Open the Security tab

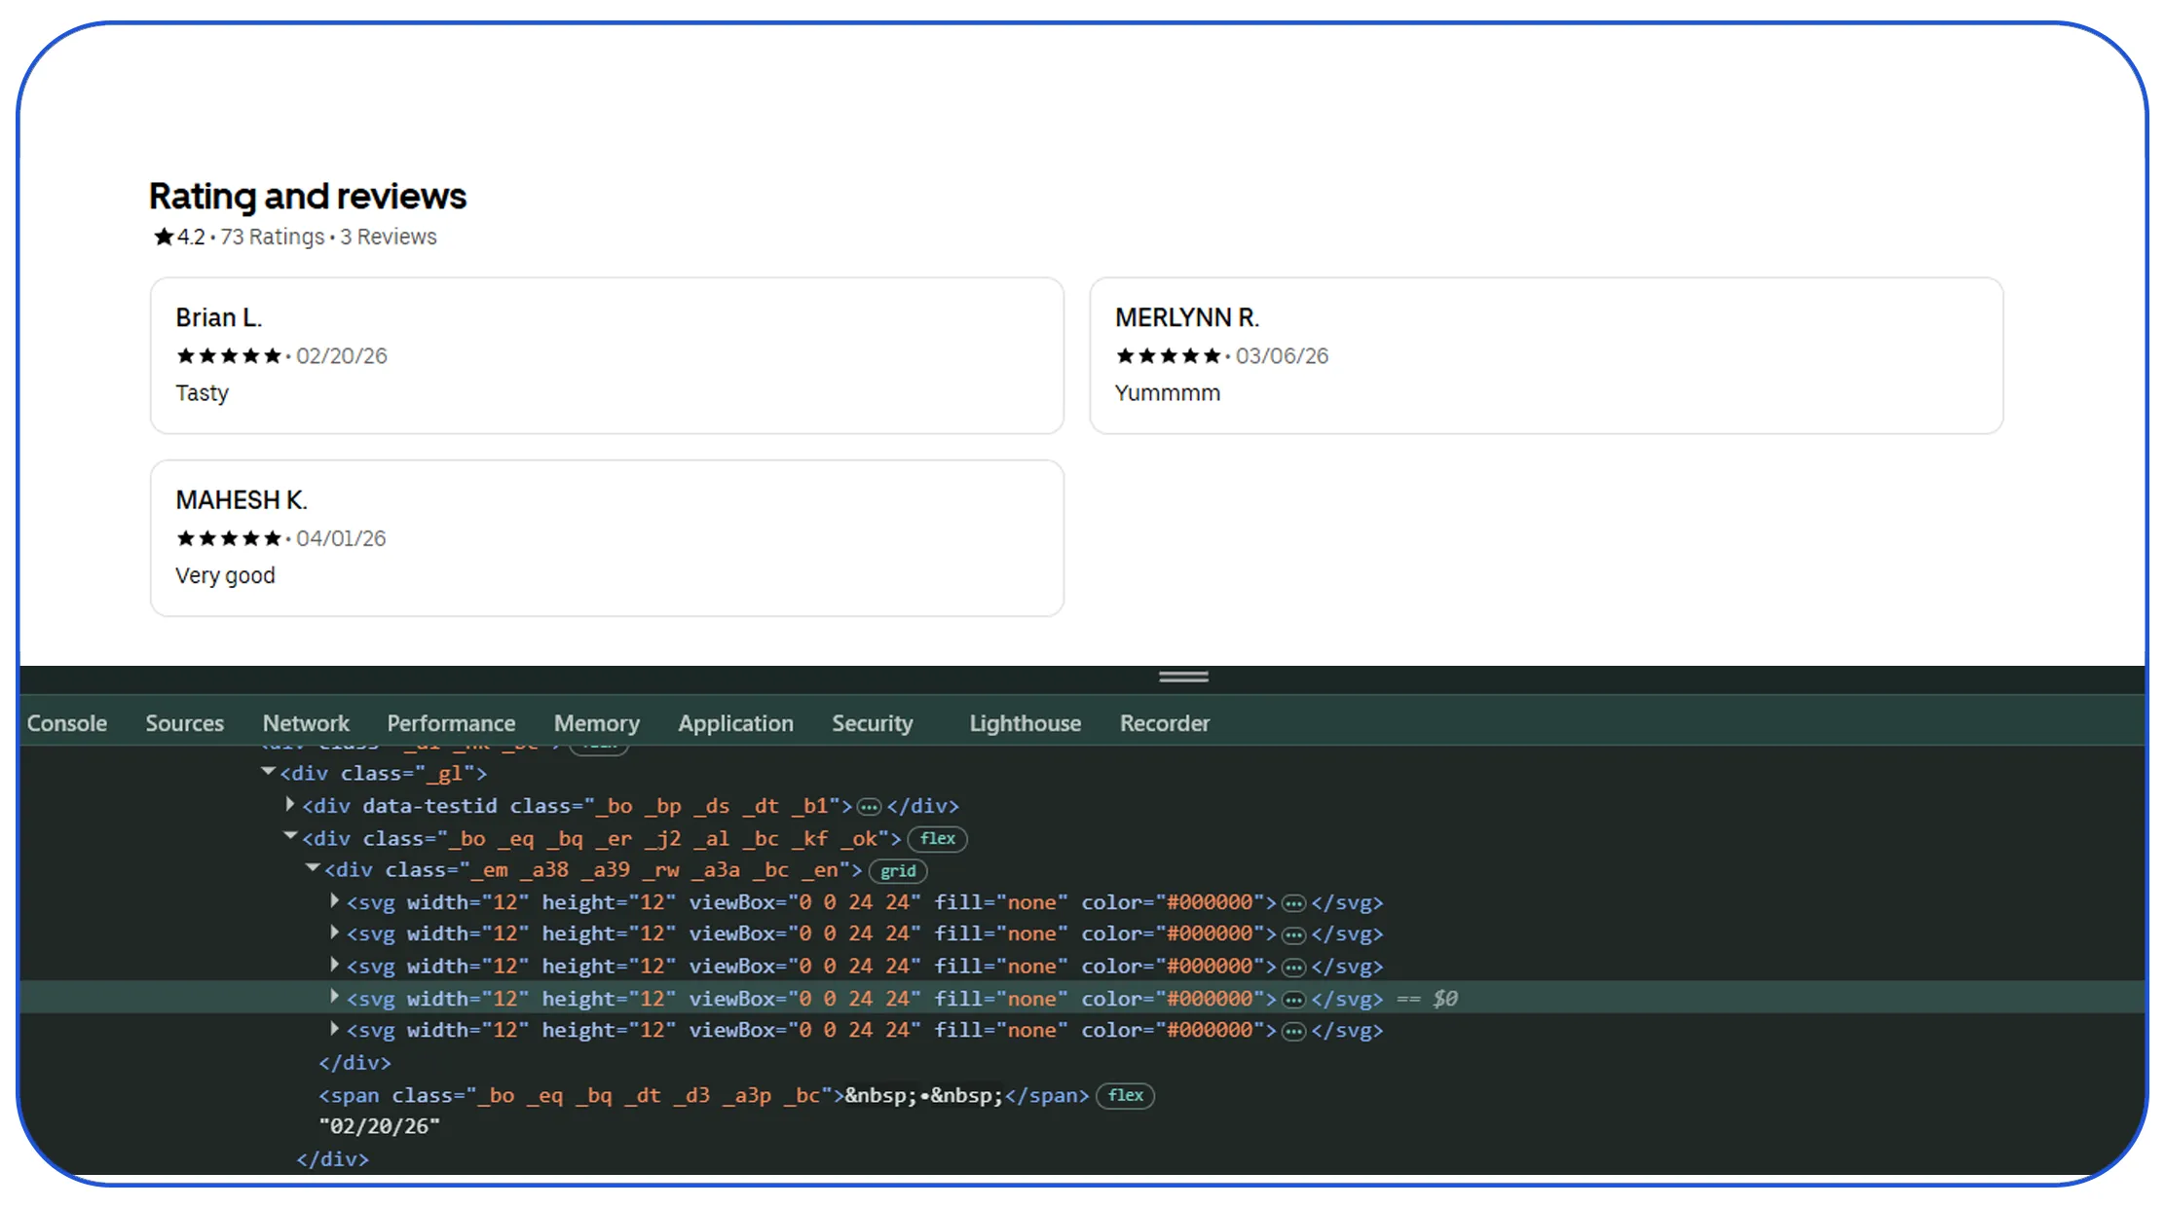click(872, 723)
